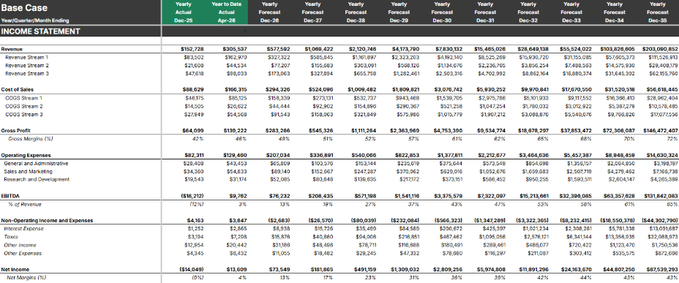Click the 'Revenue Stream 1' row label
This screenshot has width=679, height=283.
point(26,57)
